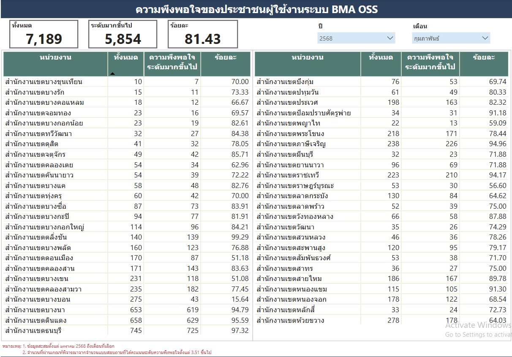Select the สำนักงานเขตปทุมวัน row name
The height and width of the screenshot is (357, 512).
point(288,92)
